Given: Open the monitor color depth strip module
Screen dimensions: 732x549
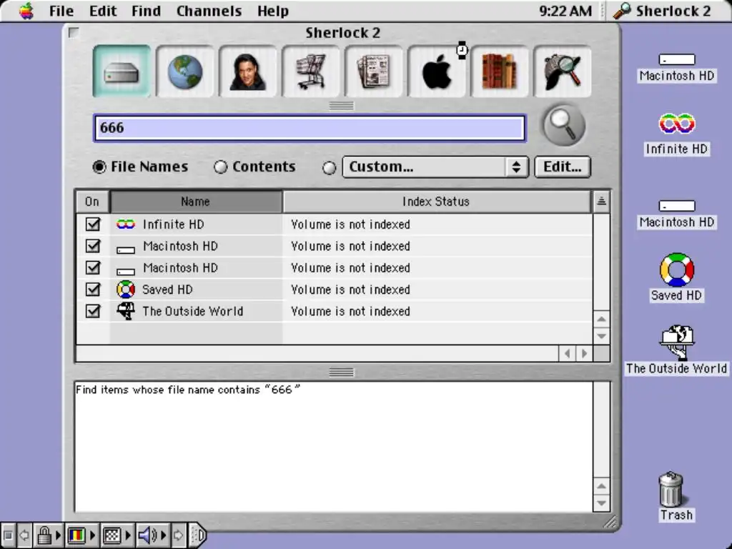Looking at the screenshot, I should tap(80, 535).
